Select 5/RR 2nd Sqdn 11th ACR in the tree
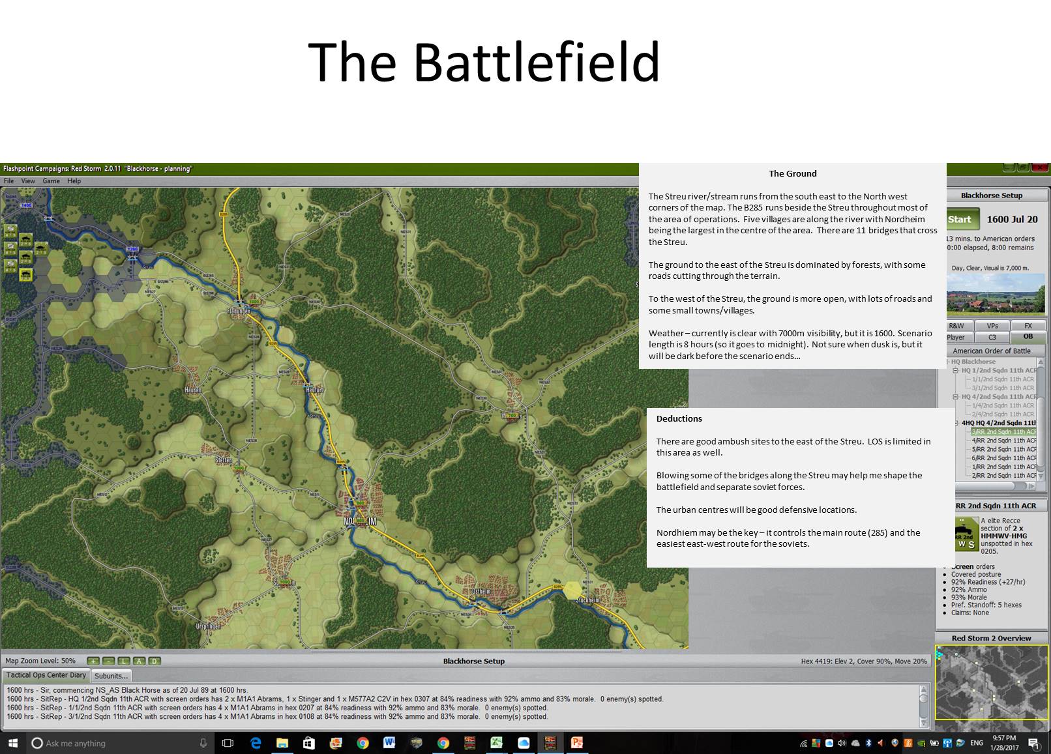Screen dimensions: 1051x754 coord(1003,449)
